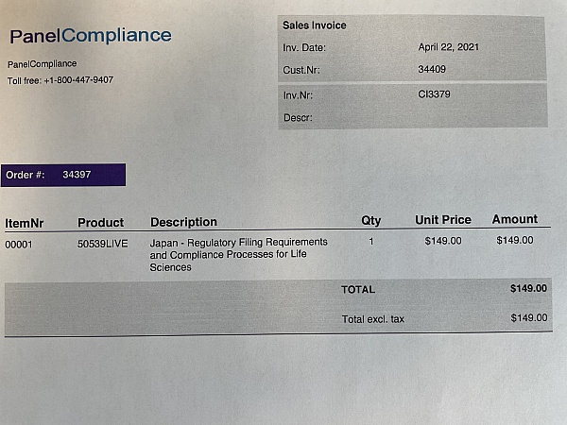
Task: Click customer number 34409
Action: (x=432, y=69)
